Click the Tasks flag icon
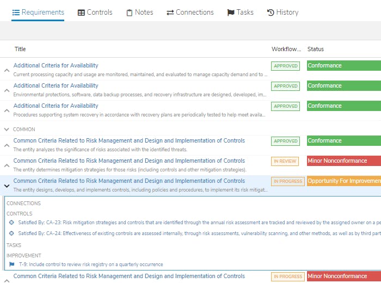This screenshot has width=381, height=283. (x=231, y=13)
